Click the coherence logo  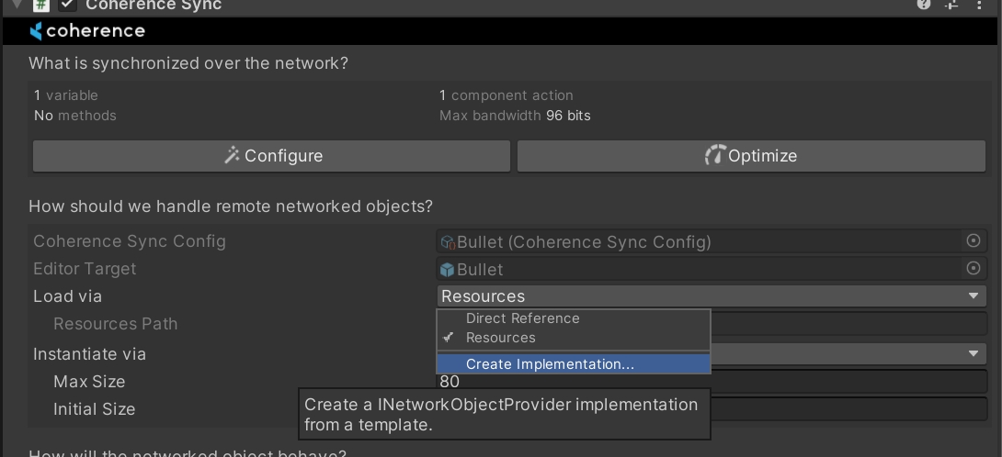(87, 31)
